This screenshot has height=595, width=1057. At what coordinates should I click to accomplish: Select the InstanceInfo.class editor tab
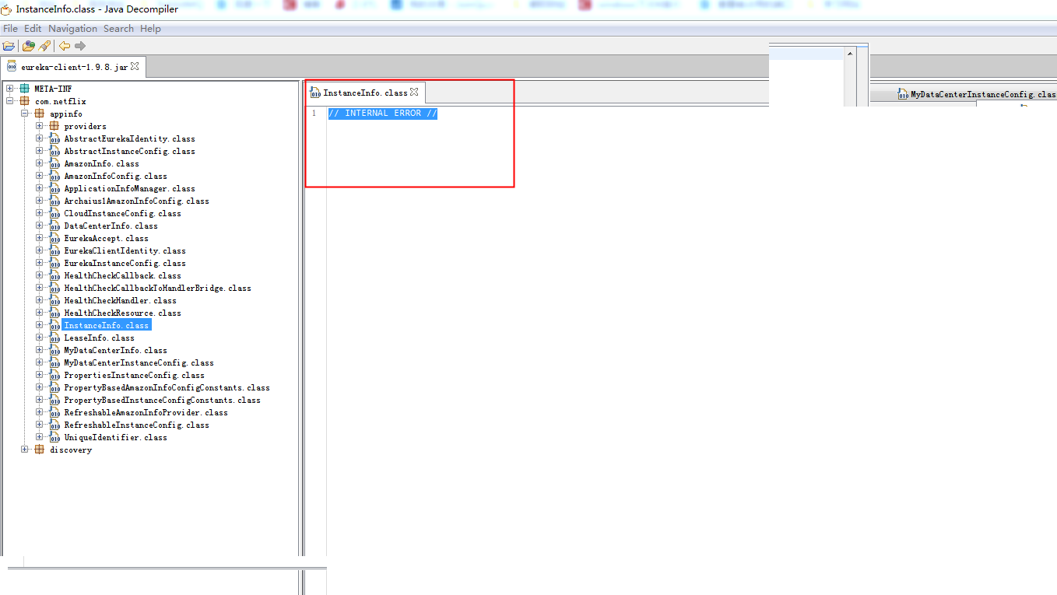click(x=365, y=93)
